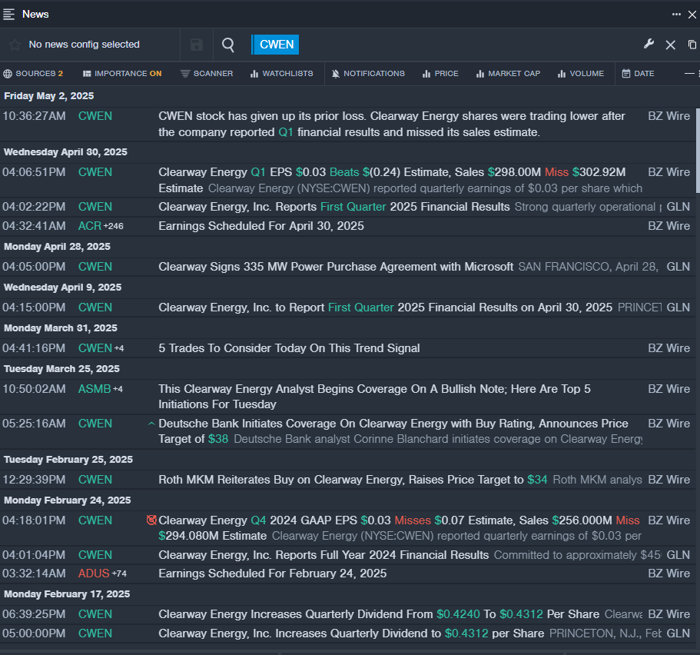
Task: Open the DATE filter
Action: (x=639, y=73)
